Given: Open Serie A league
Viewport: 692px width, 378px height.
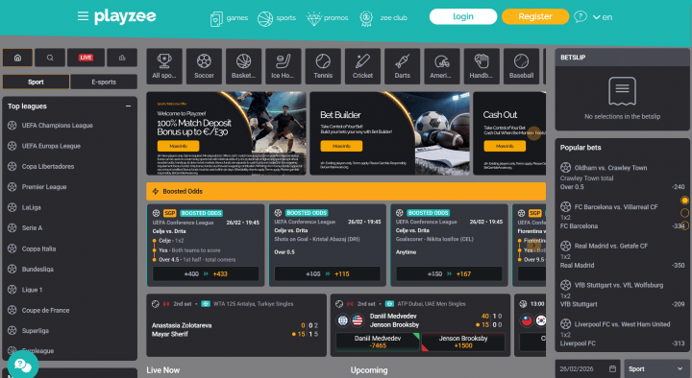Looking at the screenshot, I should tap(33, 227).
